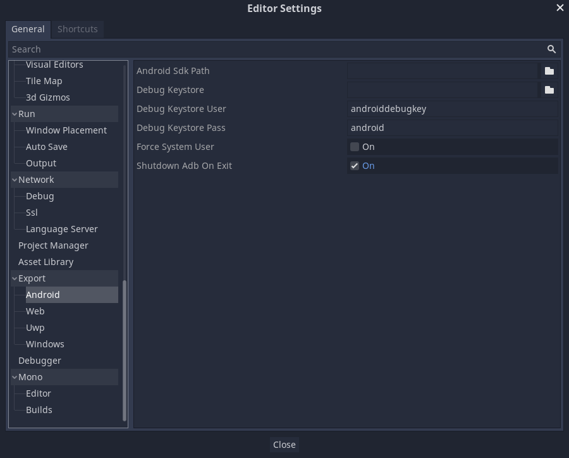Switch to the Shortcuts tab
Viewport: 569px width, 458px height.
[x=77, y=29]
